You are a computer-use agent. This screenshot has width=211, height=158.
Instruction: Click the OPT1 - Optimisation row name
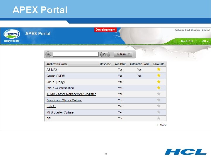click(x=60, y=88)
